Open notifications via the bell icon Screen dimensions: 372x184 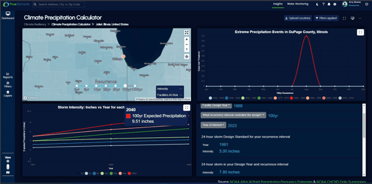(x=329, y=4)
